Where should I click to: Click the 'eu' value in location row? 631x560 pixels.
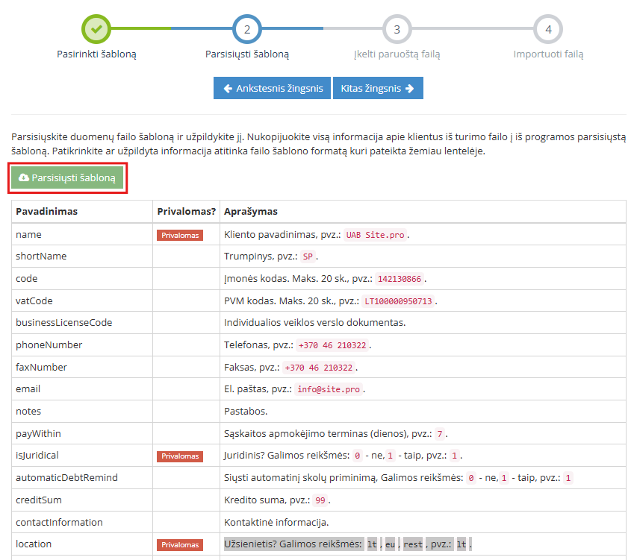pyautogui.click(x=390, y=544)
